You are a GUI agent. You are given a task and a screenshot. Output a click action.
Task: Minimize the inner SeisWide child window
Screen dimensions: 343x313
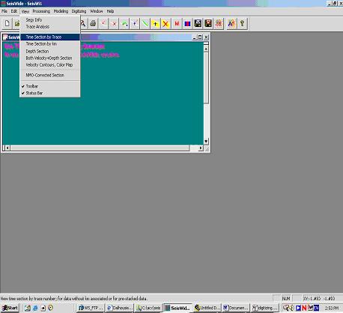coord(195,37)
